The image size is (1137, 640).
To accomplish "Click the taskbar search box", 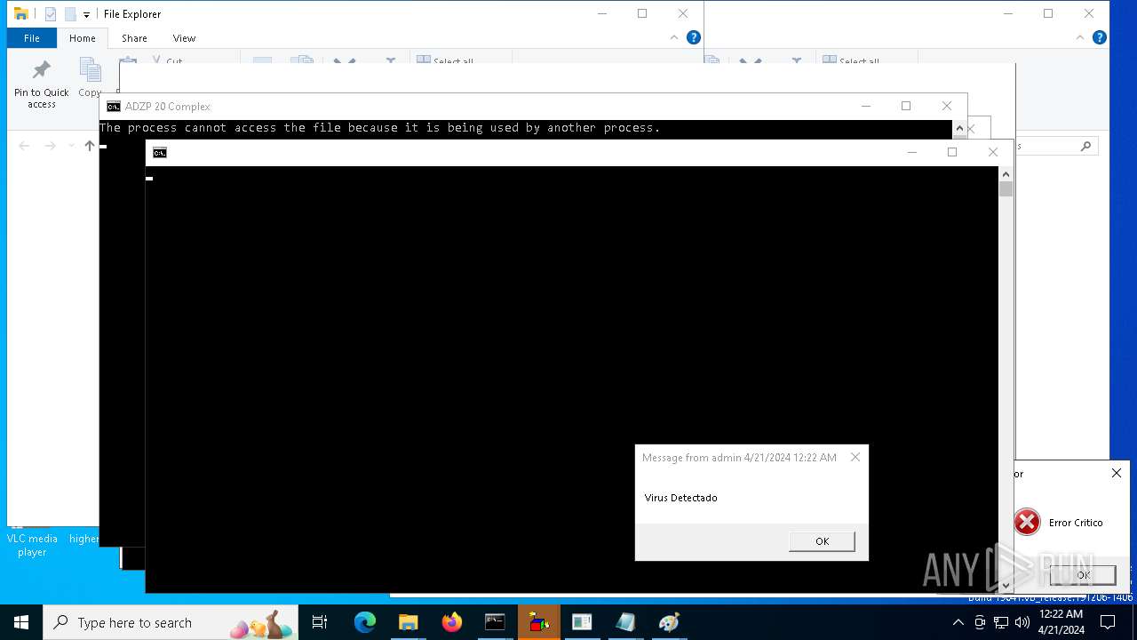I will point(171,622).
